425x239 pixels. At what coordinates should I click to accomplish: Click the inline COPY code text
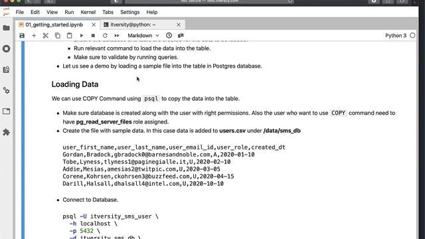pos(338,113)
